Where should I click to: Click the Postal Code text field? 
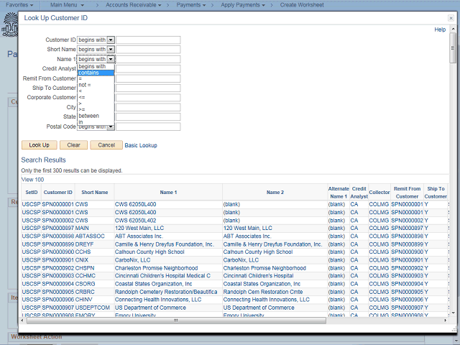(148, 126)
